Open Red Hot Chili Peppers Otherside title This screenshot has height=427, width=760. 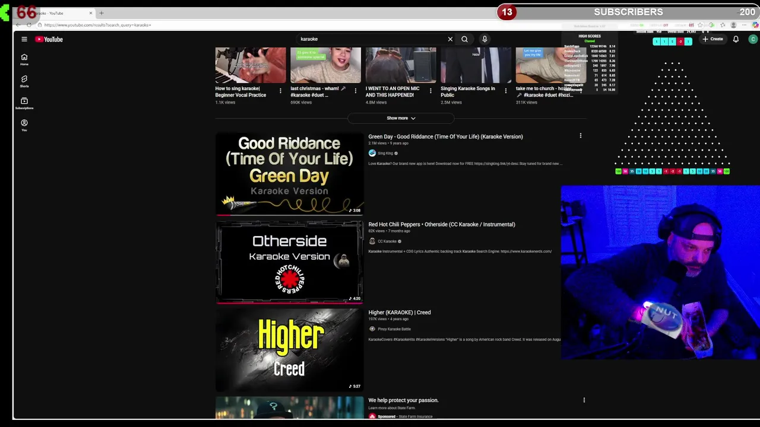click(442, 224)
